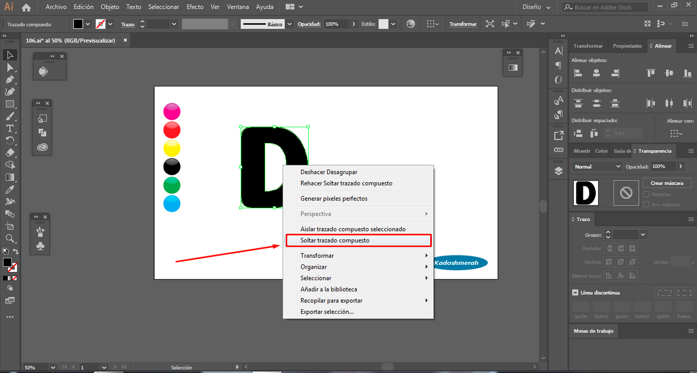The image size is (697, 373).
Task: Toggle the Línea discontinua checkbox
Action: pos(575,293)
